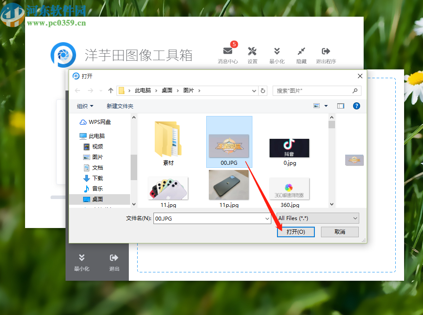Click the 洋芋田图像工具箱 app logo
This screenshot has height=315, width=423.
tap(64, 54)
